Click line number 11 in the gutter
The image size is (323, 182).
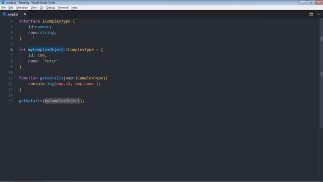(10, 78)
